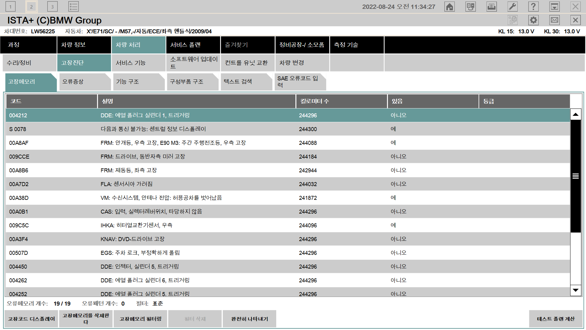
Task: Open the wrench tools icon
Action: pyautogui.click(x=512, y=7)
